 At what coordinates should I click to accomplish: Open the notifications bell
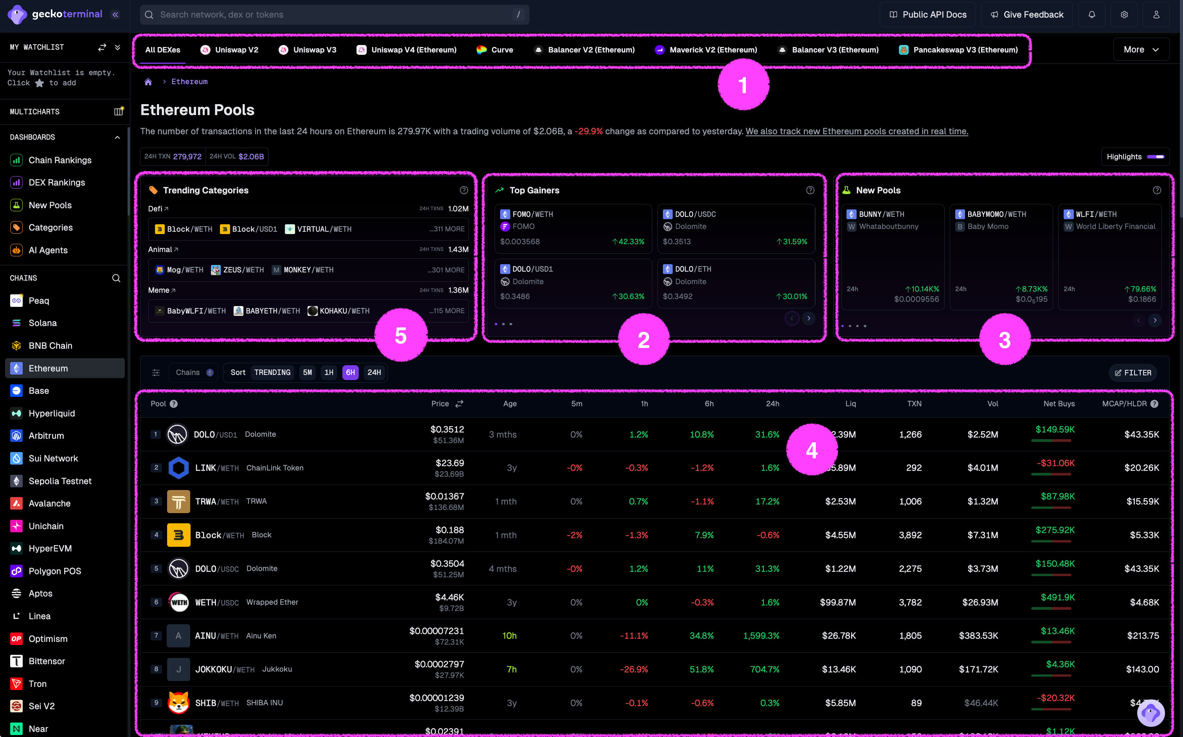tap(1091, 14)
